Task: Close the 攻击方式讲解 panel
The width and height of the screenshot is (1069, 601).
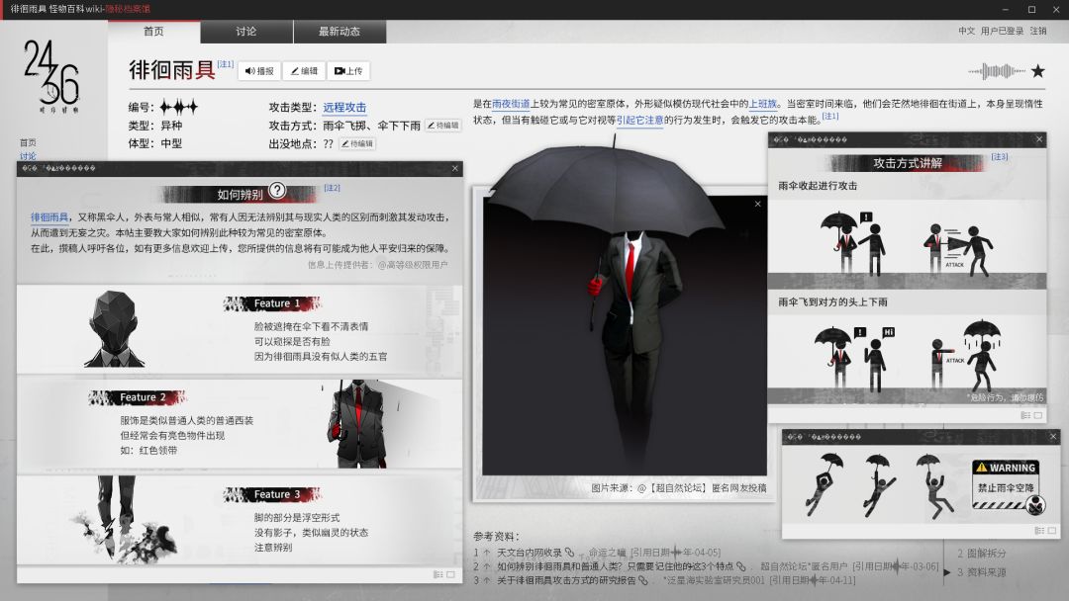Action: [x=1039, y=138]
